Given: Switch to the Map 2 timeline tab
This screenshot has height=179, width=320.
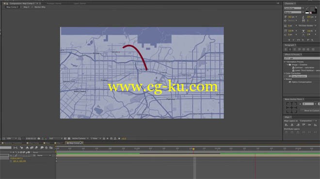Looking at the screenshot, I should 58,143.
